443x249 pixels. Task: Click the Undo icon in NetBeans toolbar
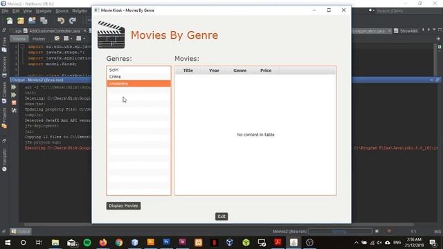[x=61, y=21]
